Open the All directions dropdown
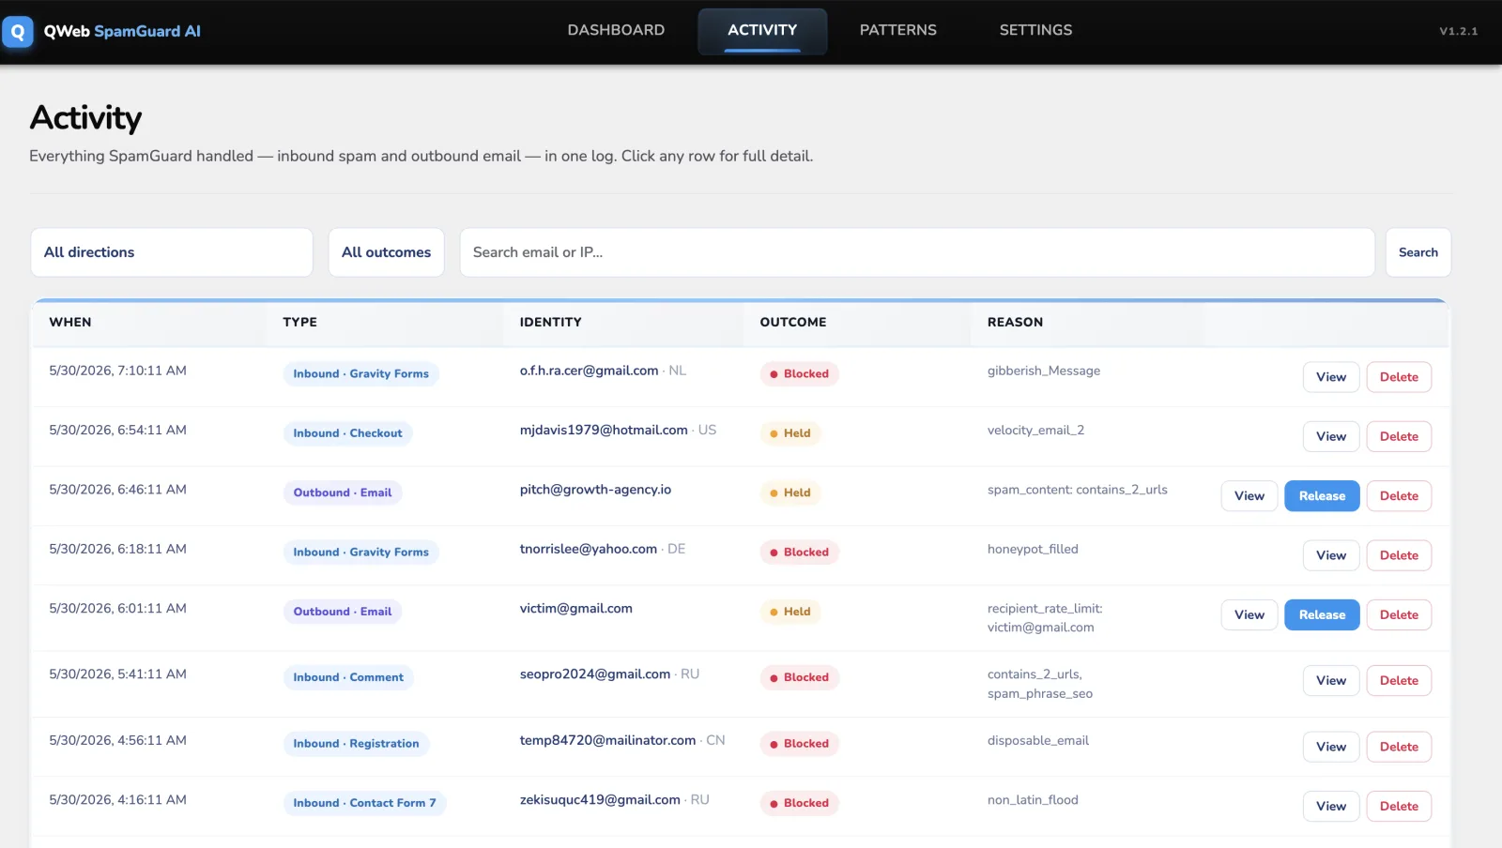This screenshot has height=848, width=1502. click(x=172, y=252)
